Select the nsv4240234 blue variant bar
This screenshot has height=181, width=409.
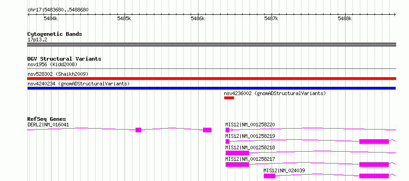[211, 88]
